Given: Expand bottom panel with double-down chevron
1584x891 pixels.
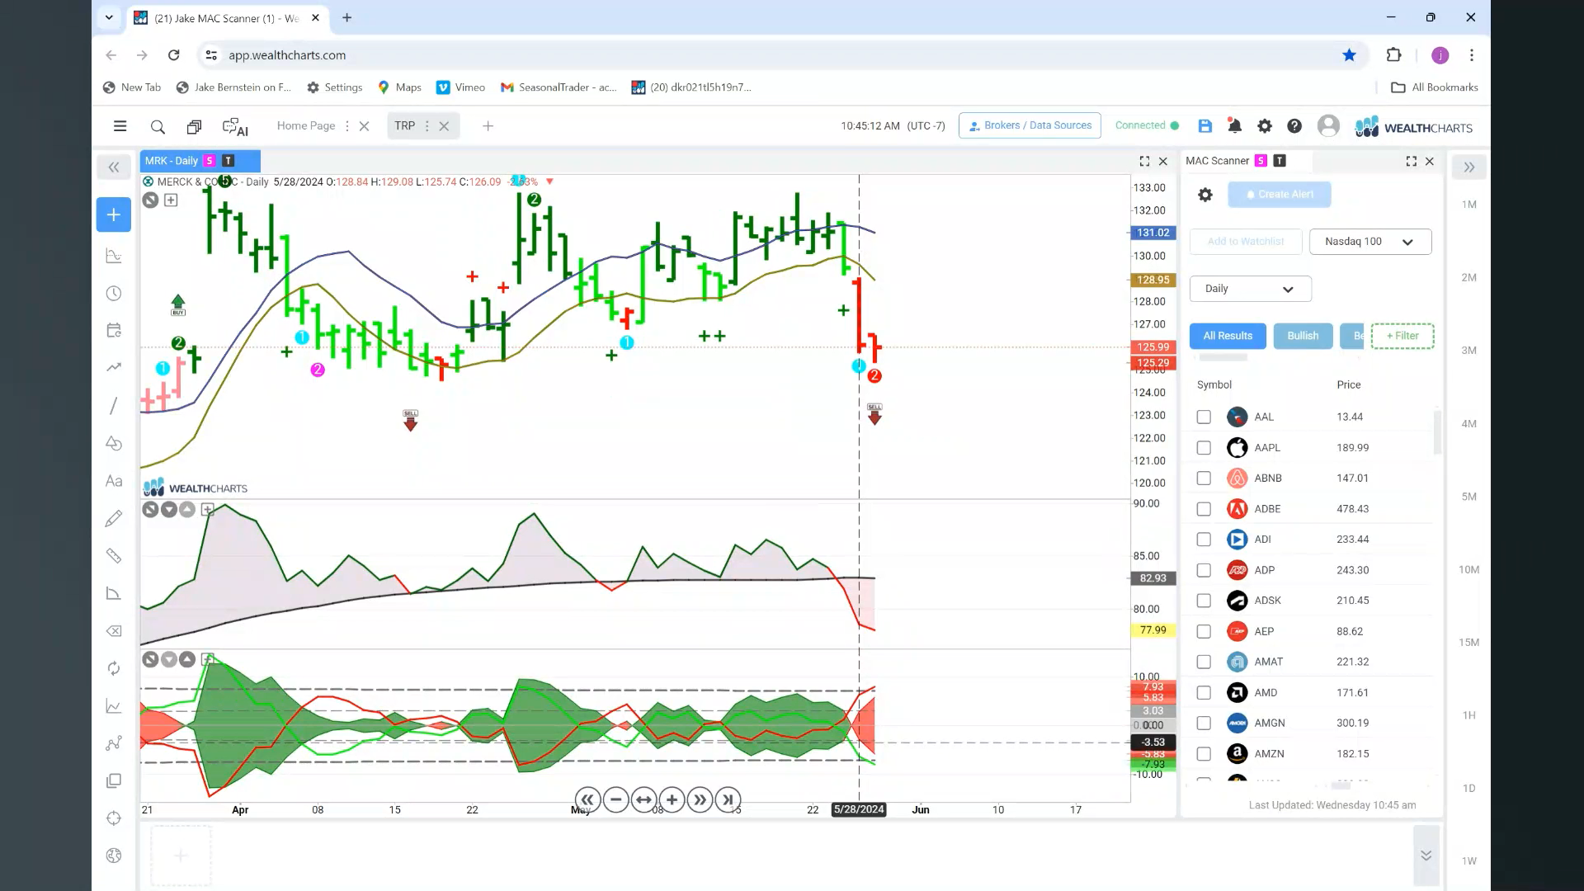Looking at the screenshot, I should coord(1426,856).
